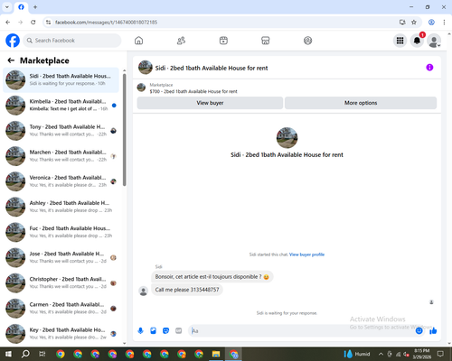Screen dimensions: 452x361
Task: Open File Explorer from the taskbar
Action: pyautogui.click(x=216, y=354)
